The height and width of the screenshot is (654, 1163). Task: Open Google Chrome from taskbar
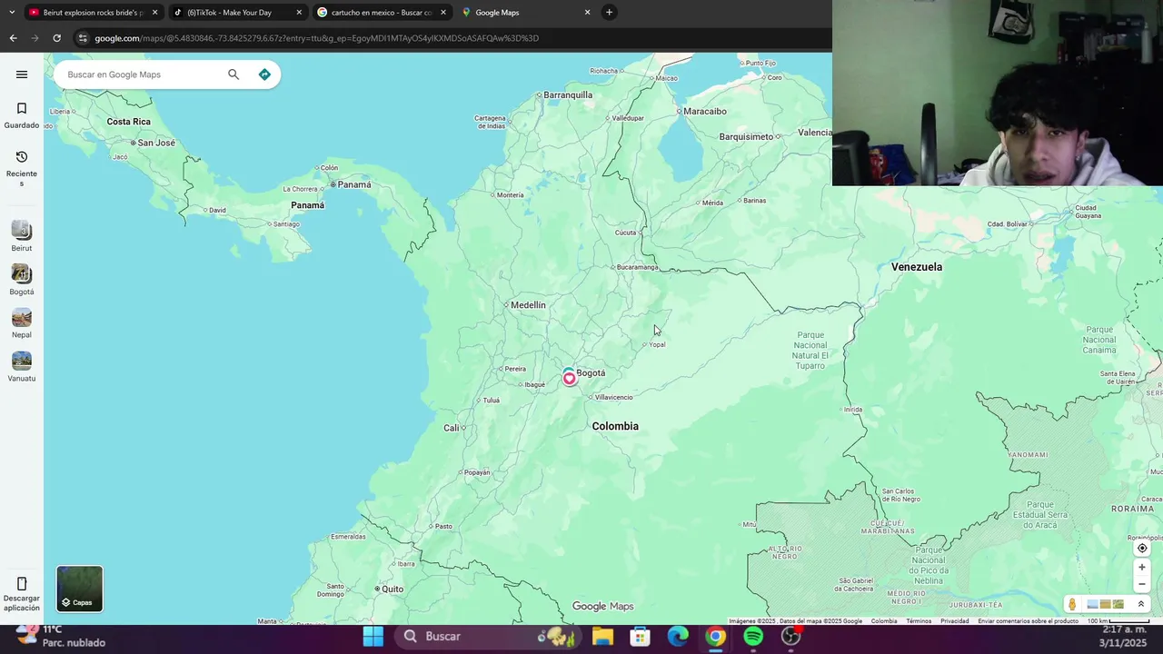point(716,636)
